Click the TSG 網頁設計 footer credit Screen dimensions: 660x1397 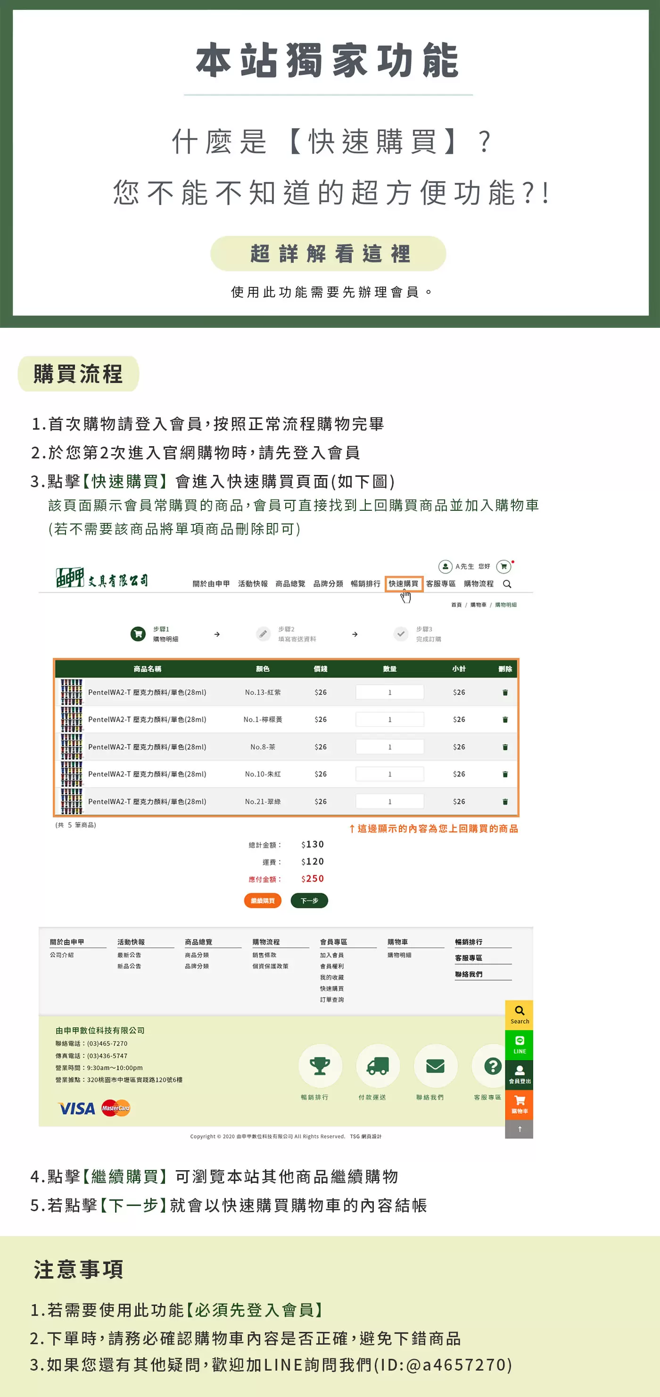(x=366, y=1137)
